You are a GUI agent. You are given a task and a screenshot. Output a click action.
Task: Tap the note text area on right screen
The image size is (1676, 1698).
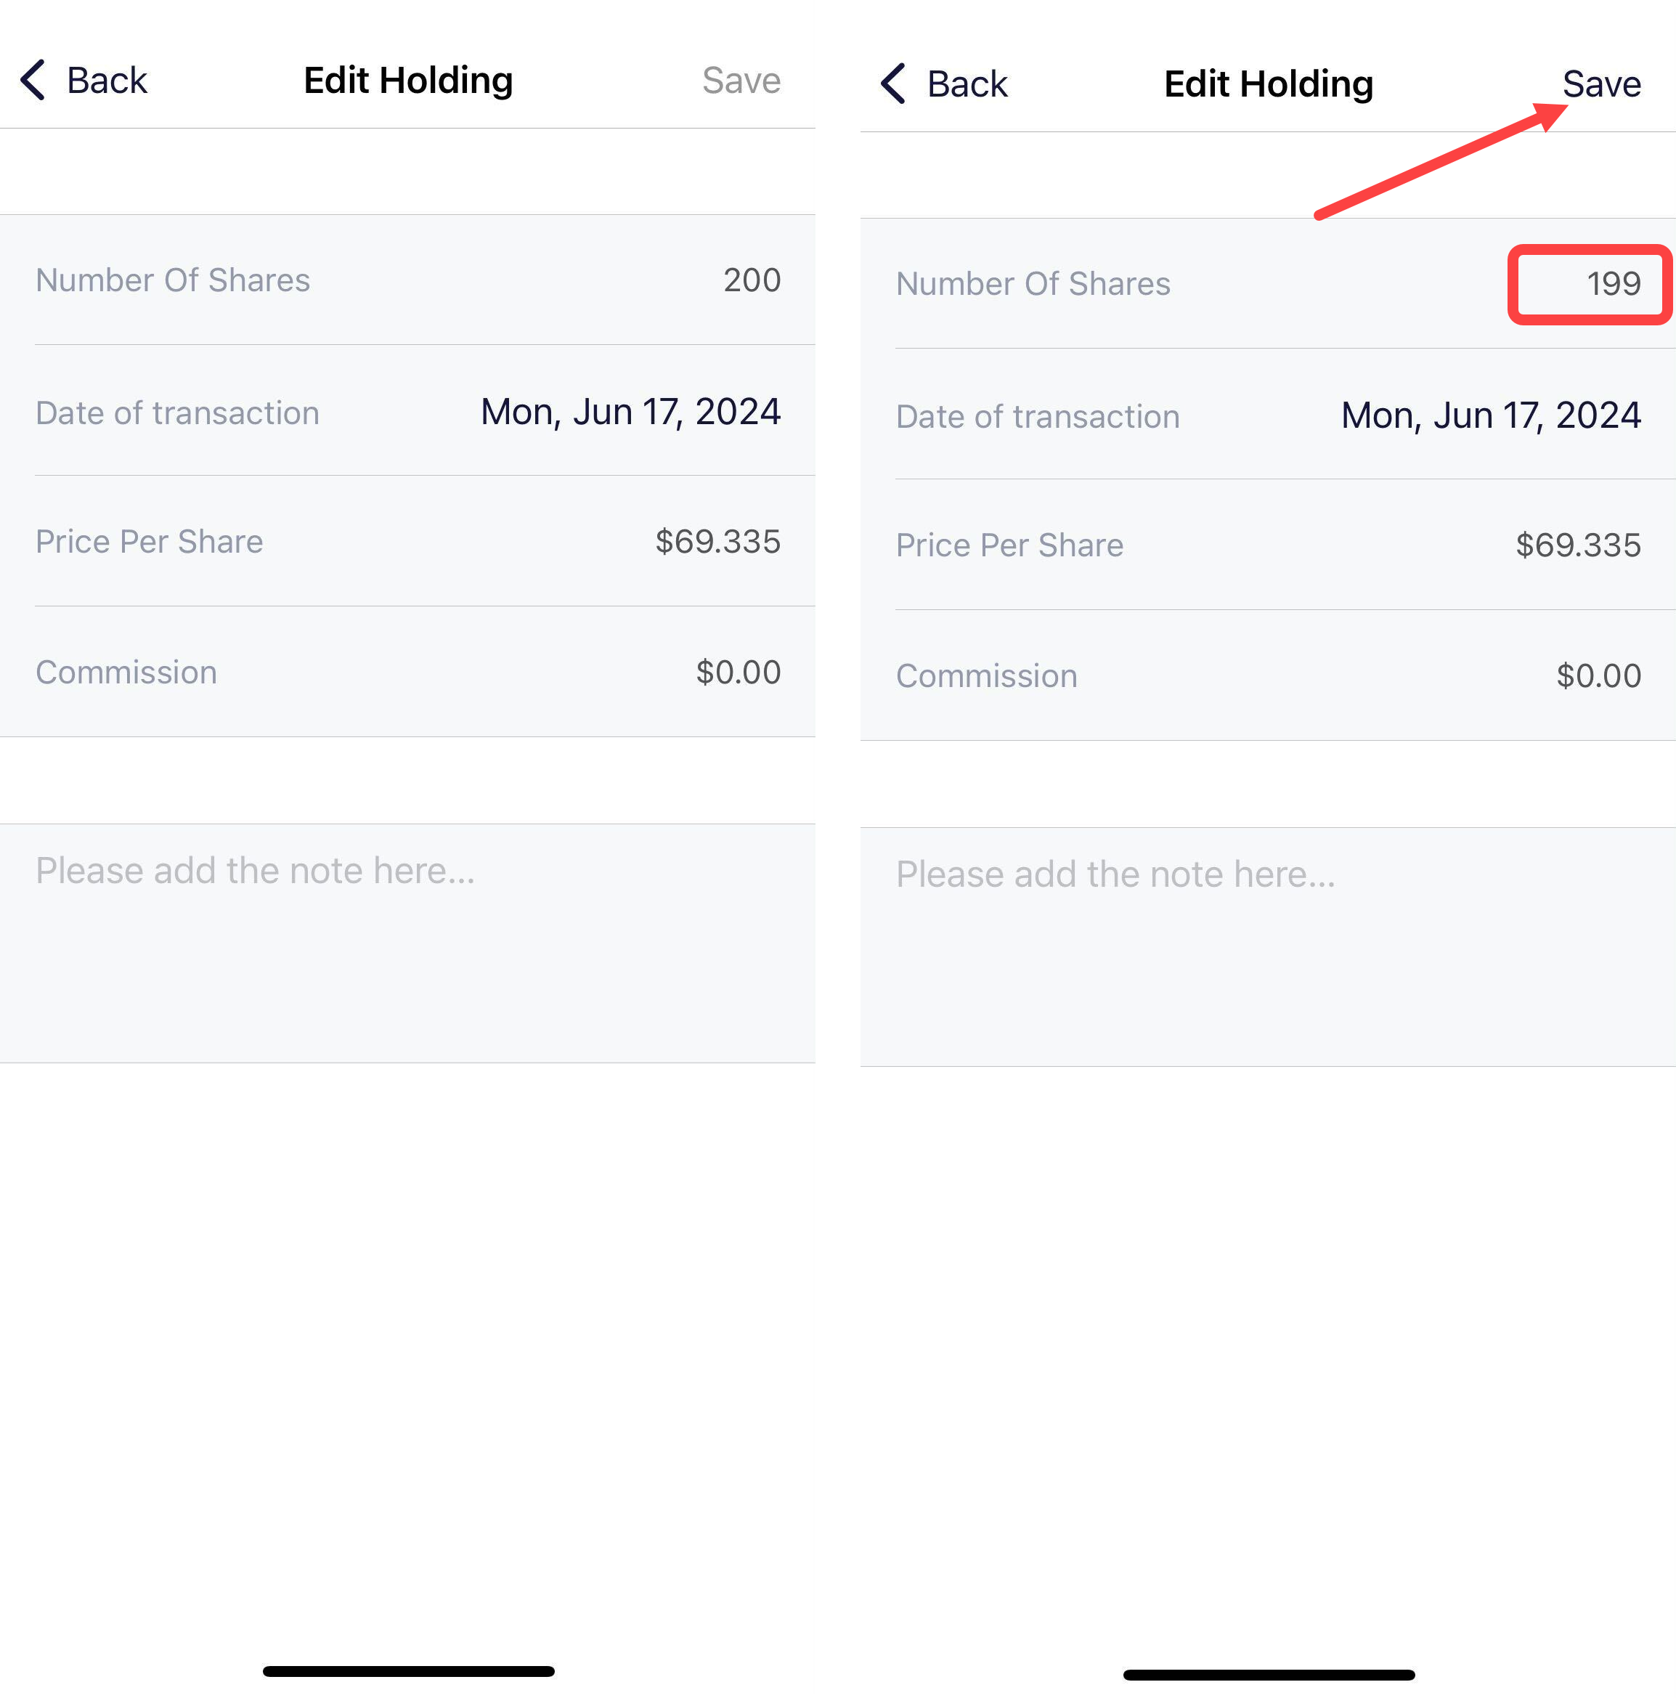tap(1267, 946)
